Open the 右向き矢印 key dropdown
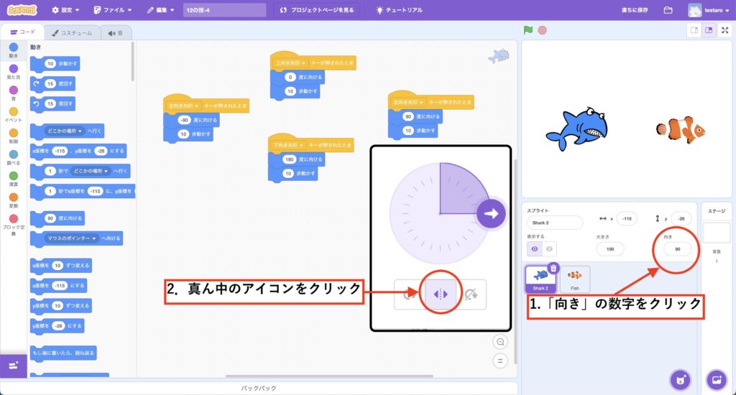736x395 pixels. (x=408, y=102)
